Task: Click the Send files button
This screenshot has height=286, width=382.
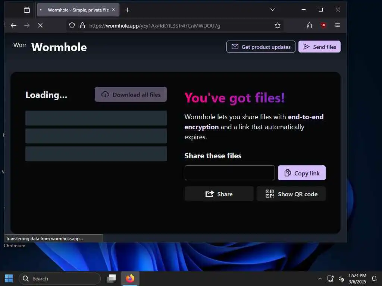Action: [x=319, y=47]
